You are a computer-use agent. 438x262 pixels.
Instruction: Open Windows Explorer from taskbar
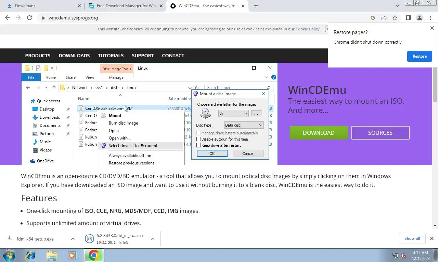pos(52,256)
